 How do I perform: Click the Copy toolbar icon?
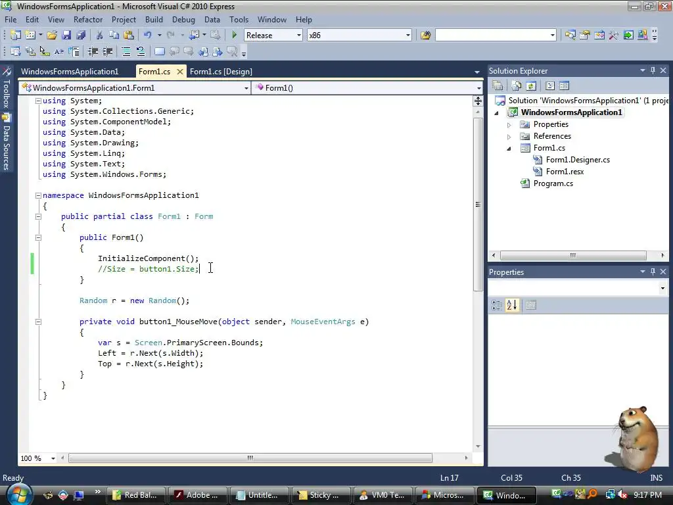tap(114, 36)
